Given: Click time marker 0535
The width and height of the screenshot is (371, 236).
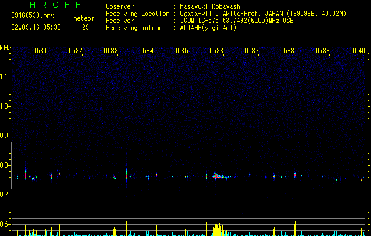Looking at the screenshot, I should click(181, 51).
